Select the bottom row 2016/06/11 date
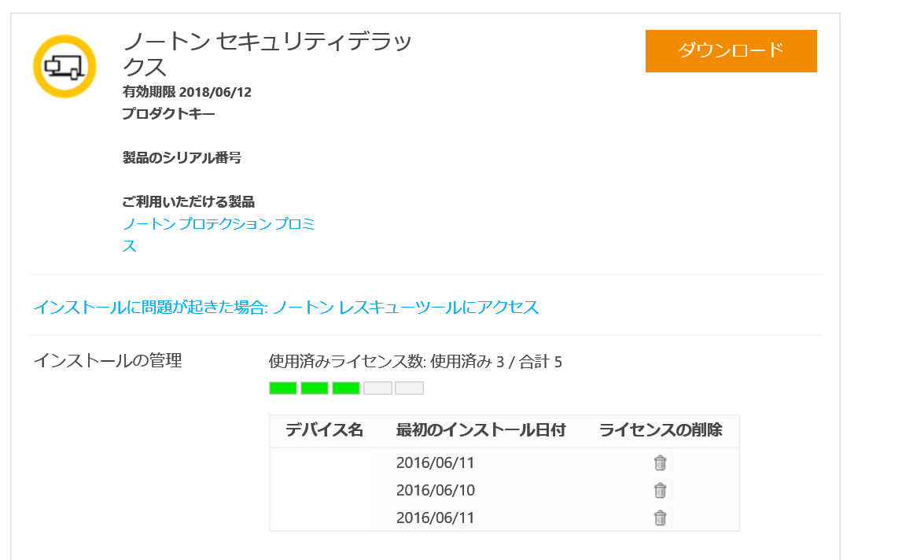Image resolution: width=924 pixels, height=560 pixels. click(x=436, y=518)
